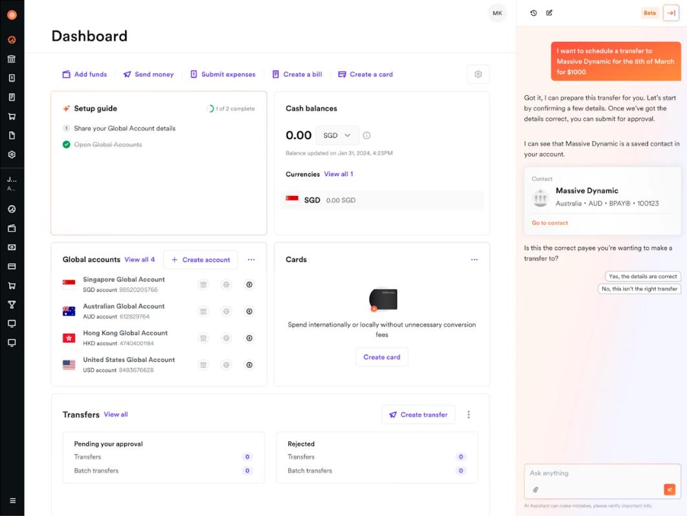Choose "No, this isn't the right transfer"
687x516 pixels.
639,289
